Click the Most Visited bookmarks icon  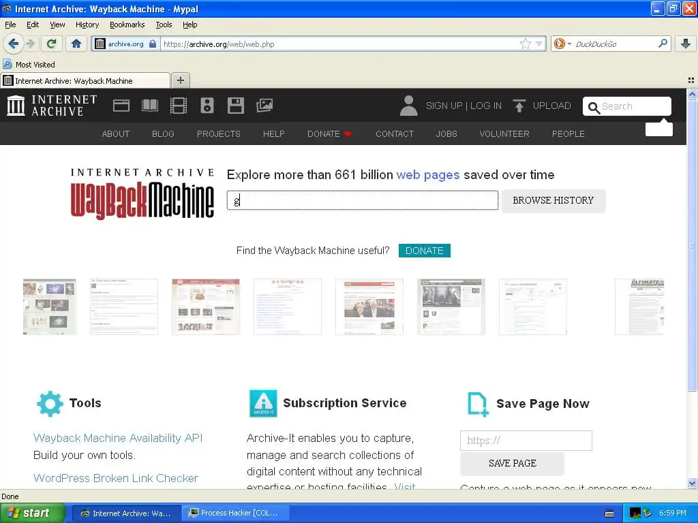coord(7,65)
